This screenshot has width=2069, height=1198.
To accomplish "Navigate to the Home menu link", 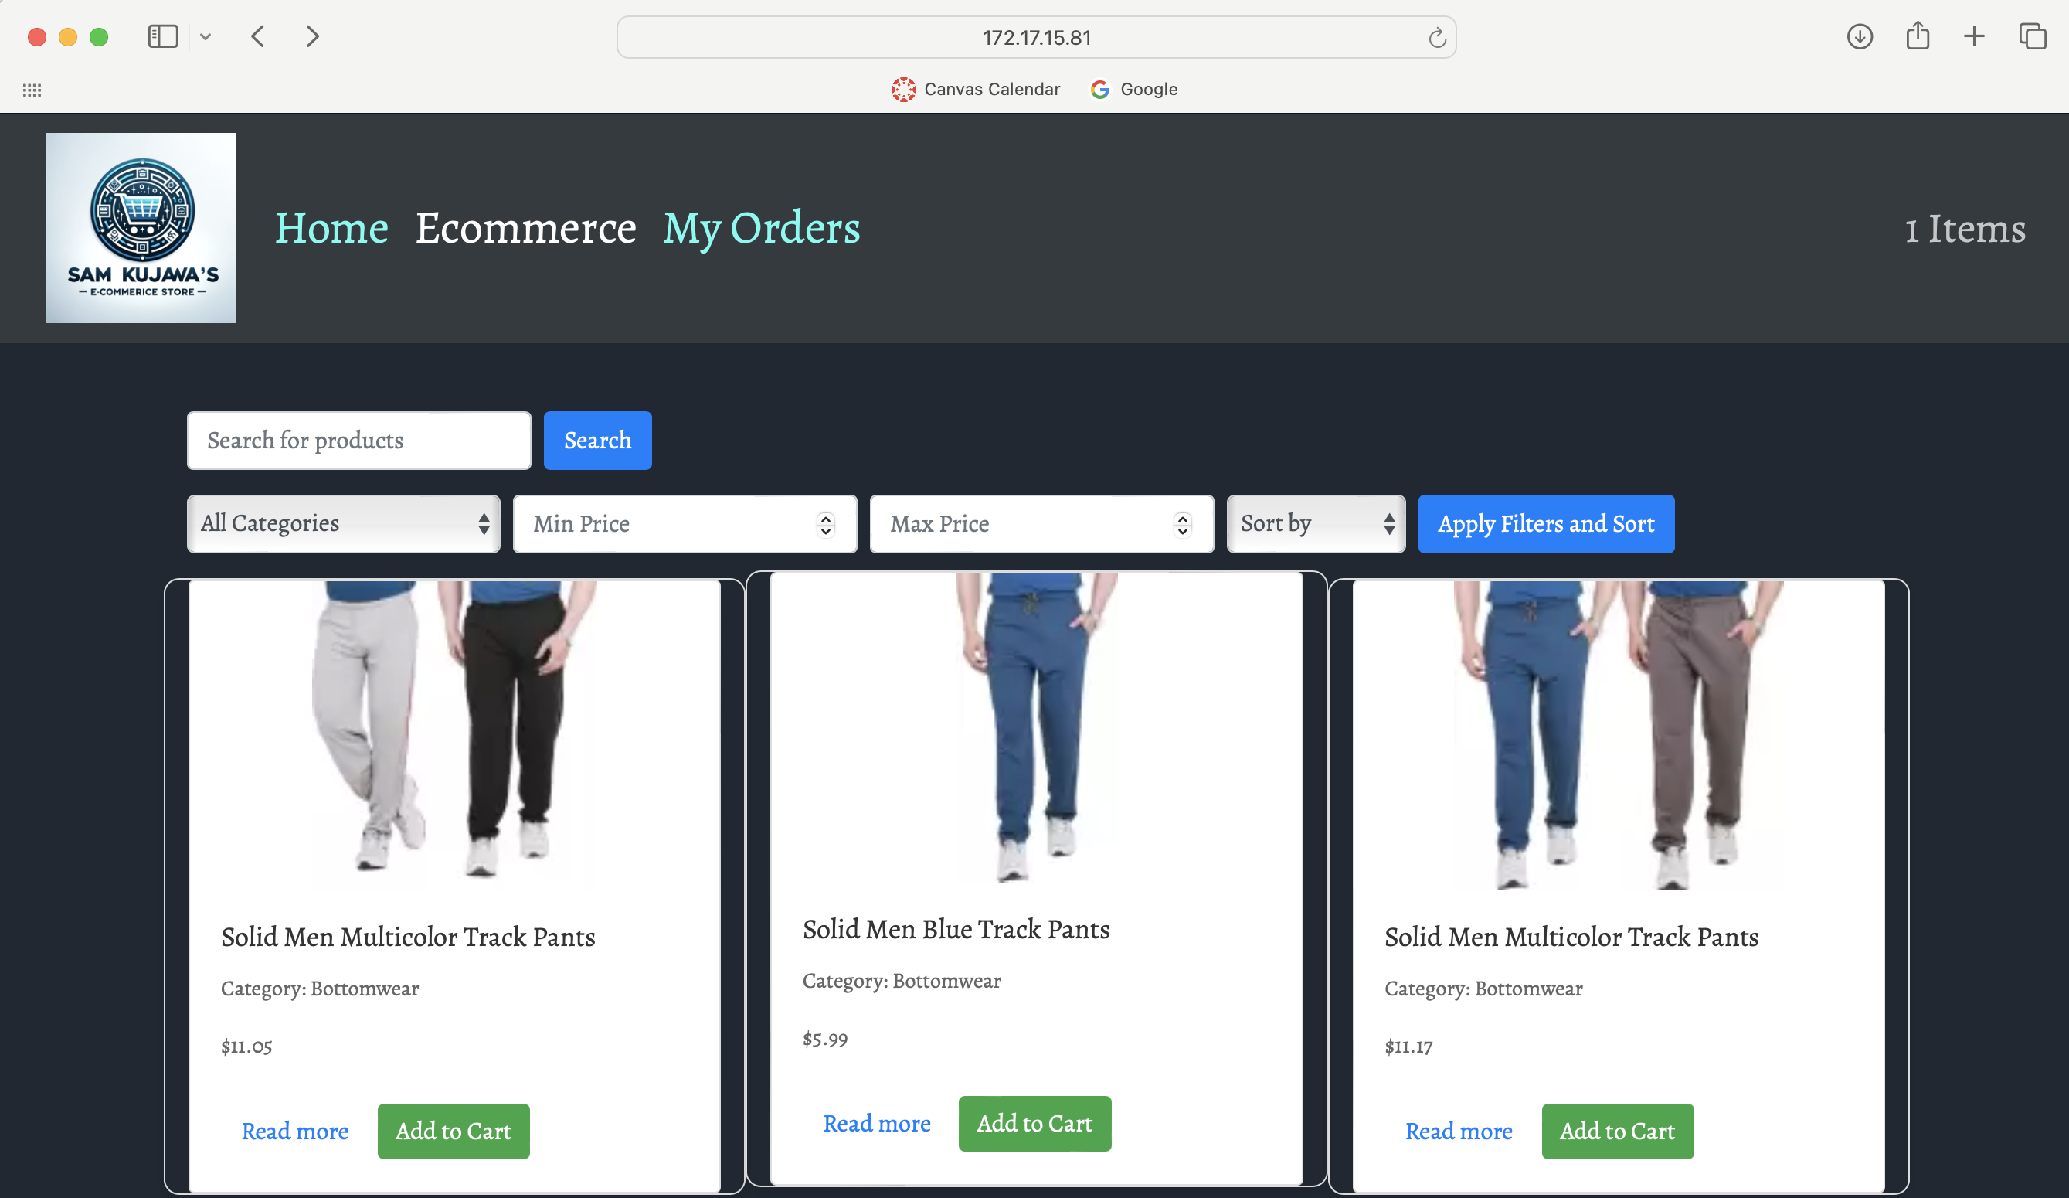I will tap(331, 227).
